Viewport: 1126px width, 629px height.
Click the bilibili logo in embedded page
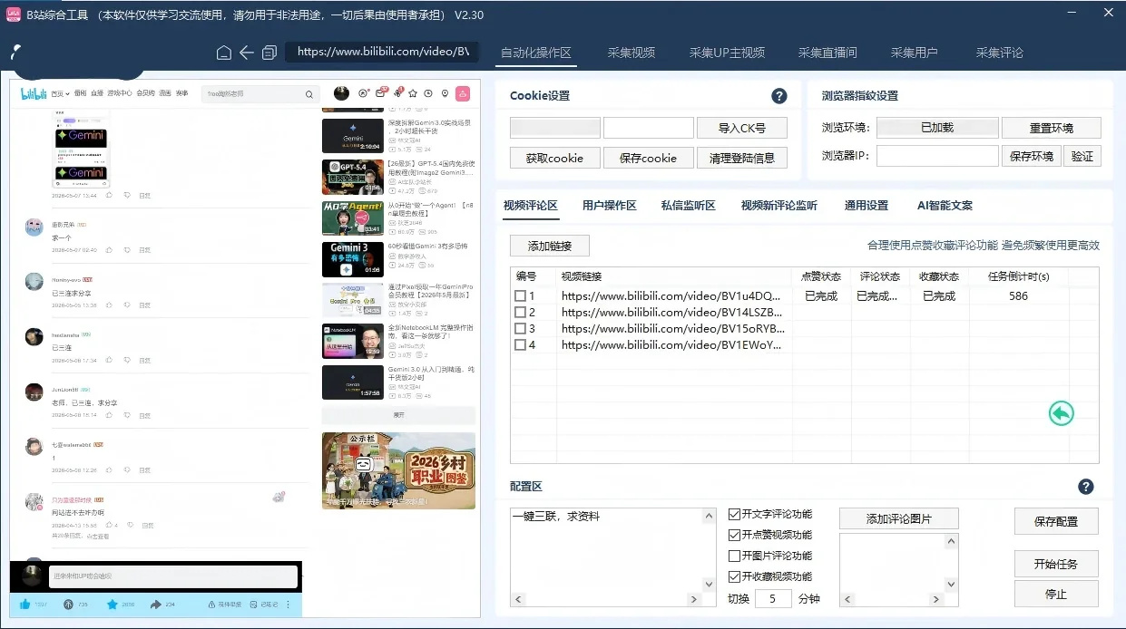34,93
